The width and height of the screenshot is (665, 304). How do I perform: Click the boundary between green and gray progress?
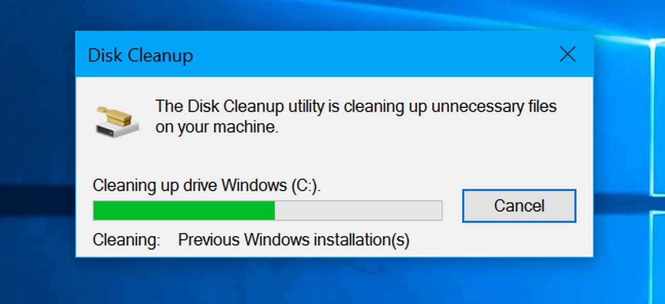pyautogui.click(x=274, y=211)
